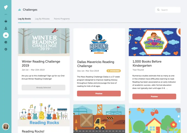187x133 pixels.
Task: Open the Winter Reading Challenge 2019 banner image
Action: [44, 42]
